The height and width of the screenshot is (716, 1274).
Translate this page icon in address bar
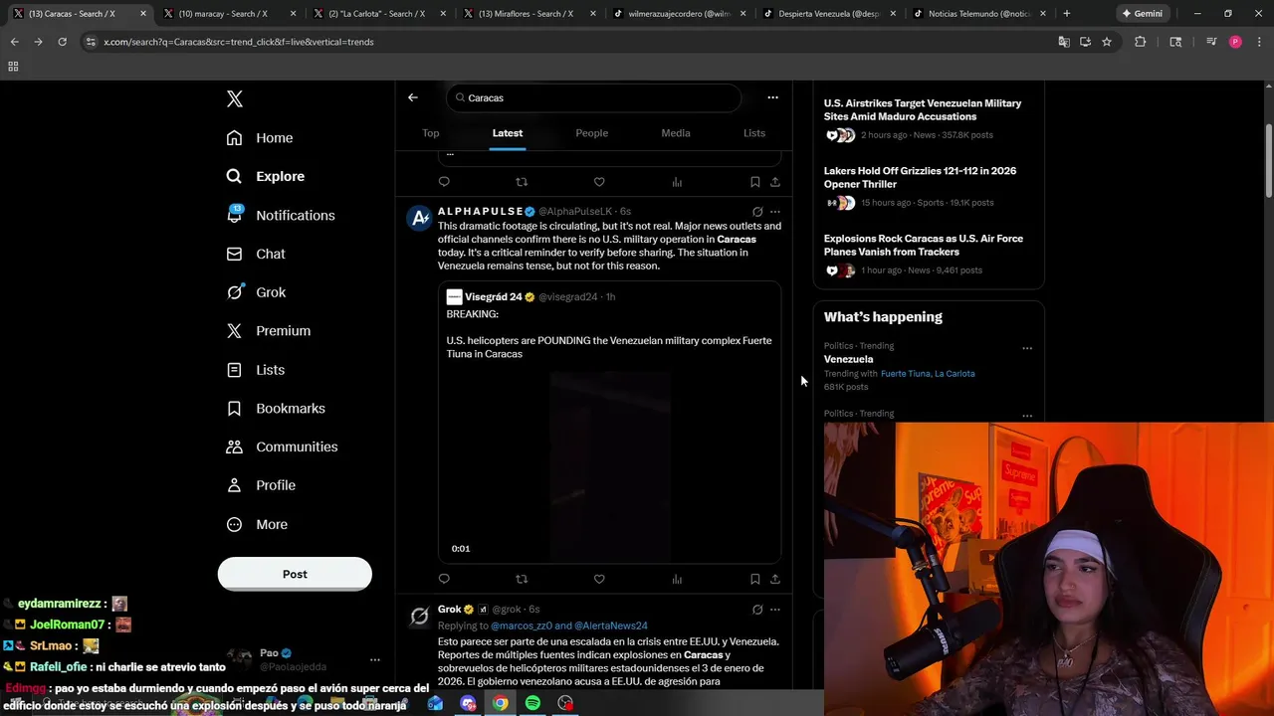1064,42
